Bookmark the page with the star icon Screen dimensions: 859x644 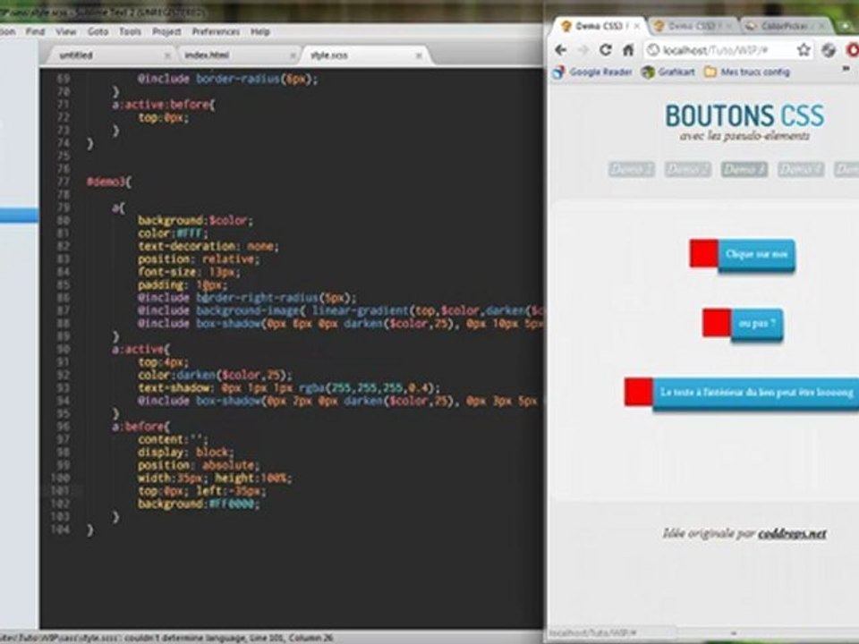pyautogui.click(x=804, y=50)
